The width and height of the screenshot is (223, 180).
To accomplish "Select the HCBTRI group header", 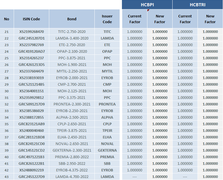I will point(198,4).
